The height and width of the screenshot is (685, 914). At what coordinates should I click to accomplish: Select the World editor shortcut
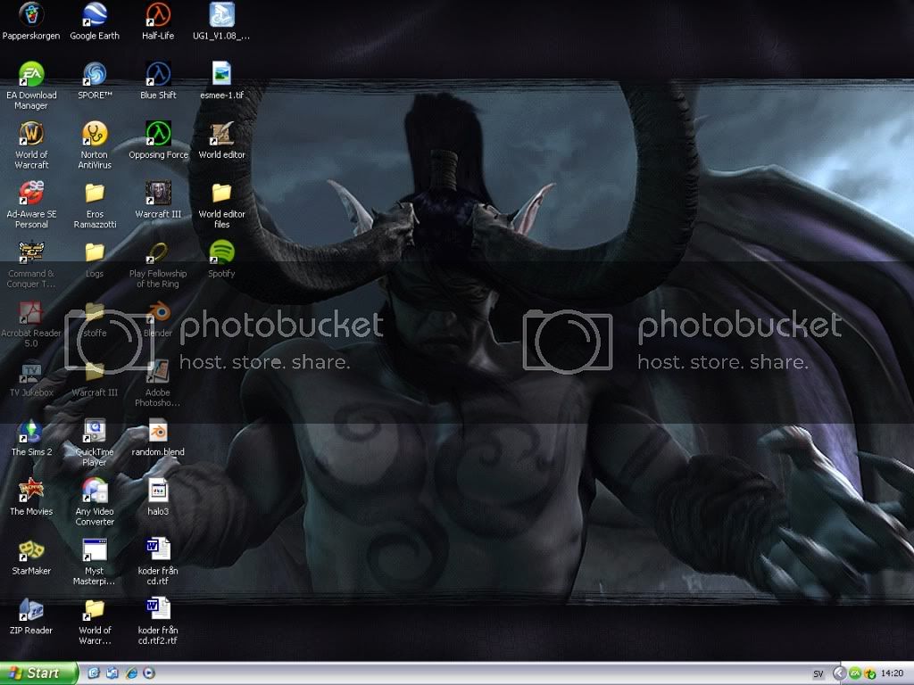click(x=221, y=140)
